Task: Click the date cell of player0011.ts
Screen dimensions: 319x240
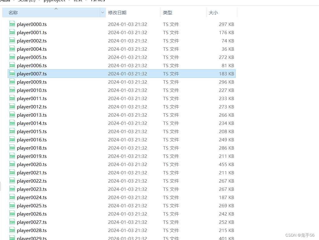Action: click(x=128, y=99)
